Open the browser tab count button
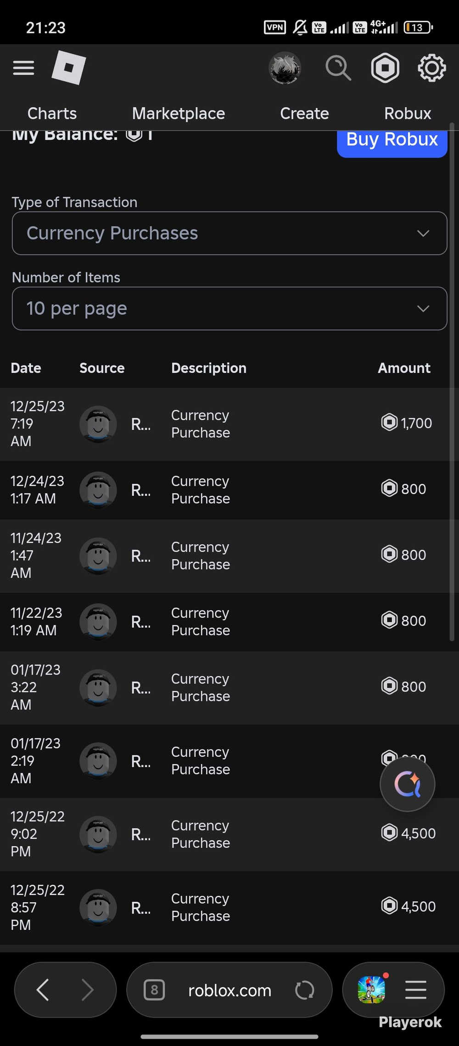 point(154,990)
